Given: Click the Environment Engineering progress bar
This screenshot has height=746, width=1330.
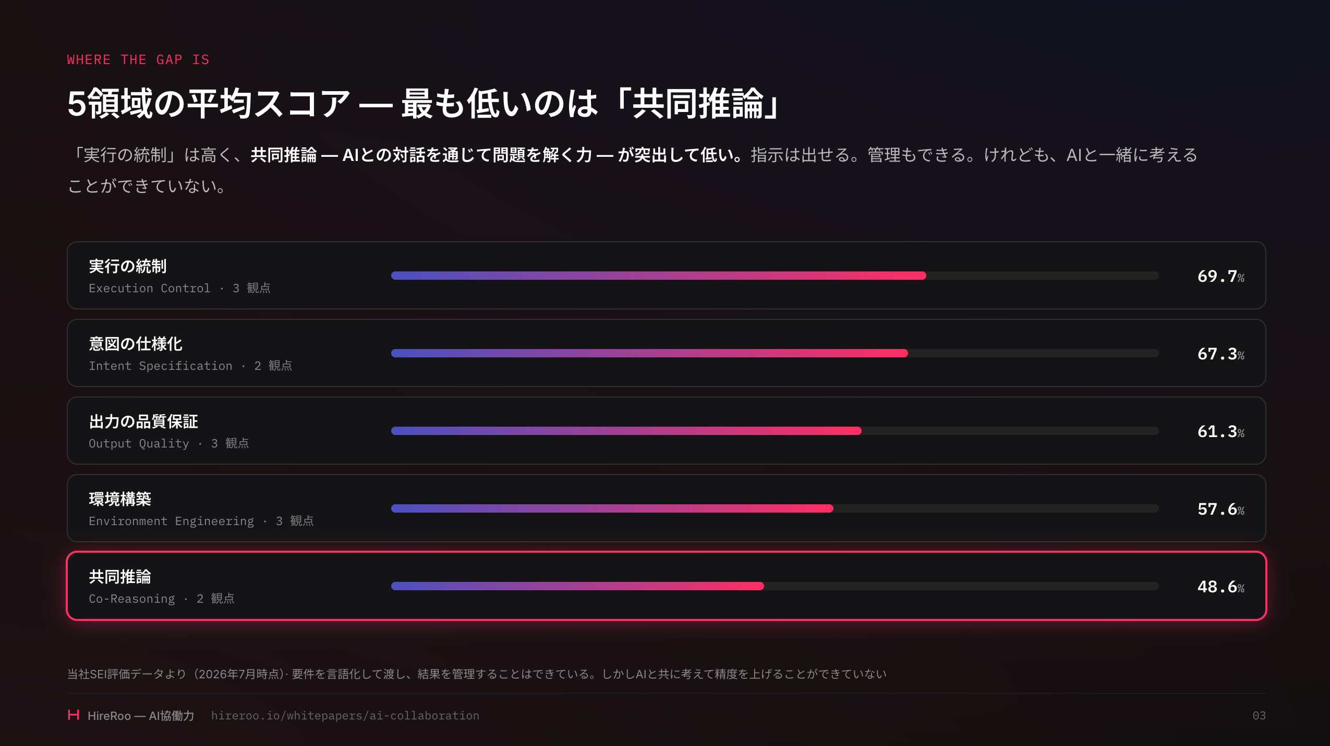Looking at the screenshot, I should pyautogui.click(x=775, y=508).
